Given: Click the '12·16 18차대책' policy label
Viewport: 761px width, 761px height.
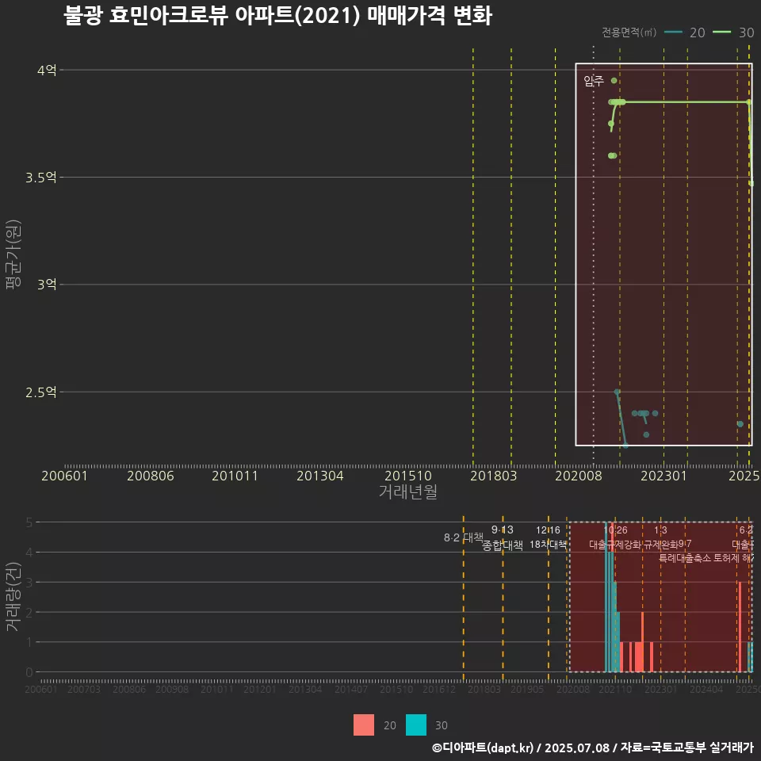Looking at the screenshot, I should [548, 537].
